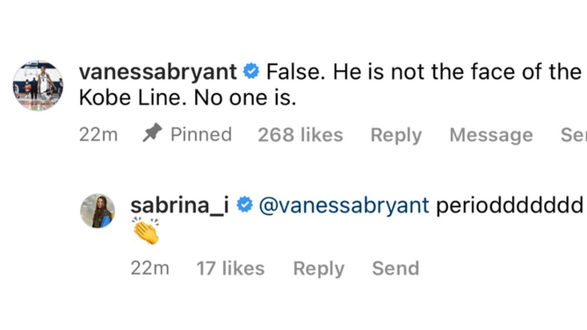Image resolution: width=587 pixels, height=330 pixels.
Task: Click the partially visible Send option on the pinned comment
Action: pyautogui.click(x=574, y=135)
